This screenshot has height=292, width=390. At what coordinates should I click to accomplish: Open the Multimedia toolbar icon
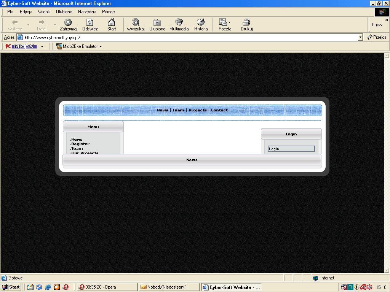coord(179,22)
